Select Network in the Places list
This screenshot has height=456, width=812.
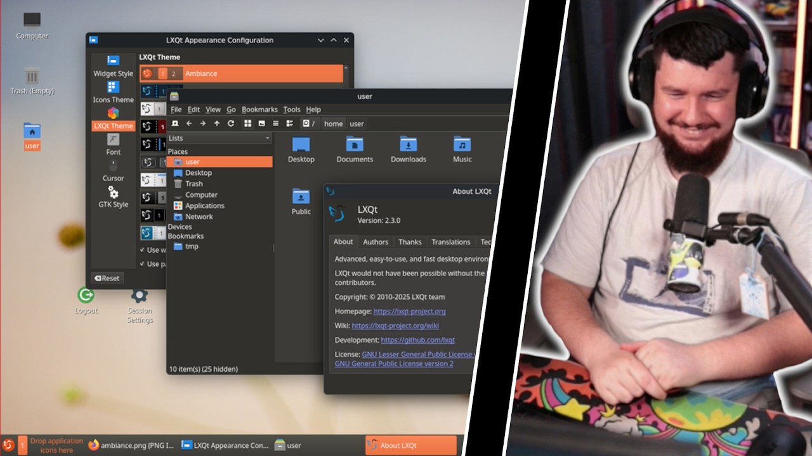(x=219, y=217)
